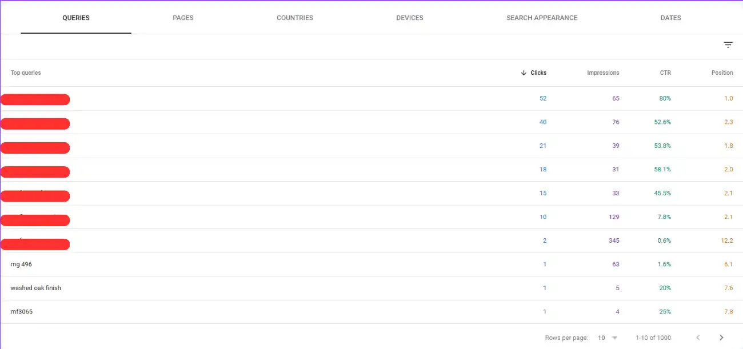Open the Rows per page dropdown
This screenshot has width=743, height=349.
pyautogui.click(x=608, y=338)
